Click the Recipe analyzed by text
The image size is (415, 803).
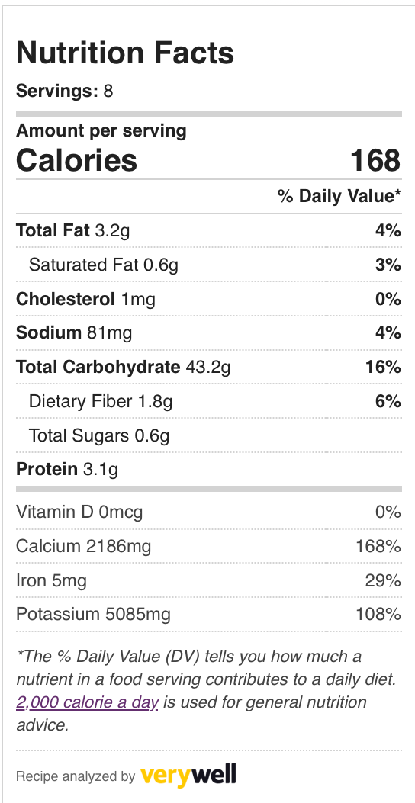coord(76,776)
